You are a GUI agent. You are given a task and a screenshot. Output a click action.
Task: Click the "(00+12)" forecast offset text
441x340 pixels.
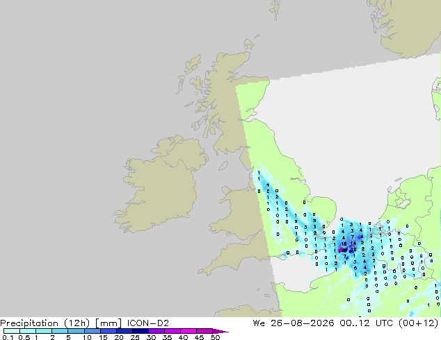point(418,323)
